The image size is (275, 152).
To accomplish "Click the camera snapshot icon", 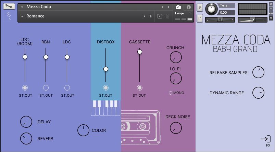I will [178, 7].
